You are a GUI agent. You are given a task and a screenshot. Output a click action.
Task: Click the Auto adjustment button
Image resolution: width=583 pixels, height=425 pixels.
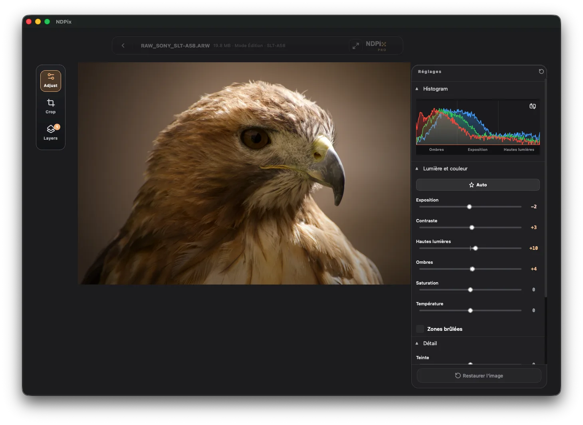pyautogui.click(x=478, y=185)
